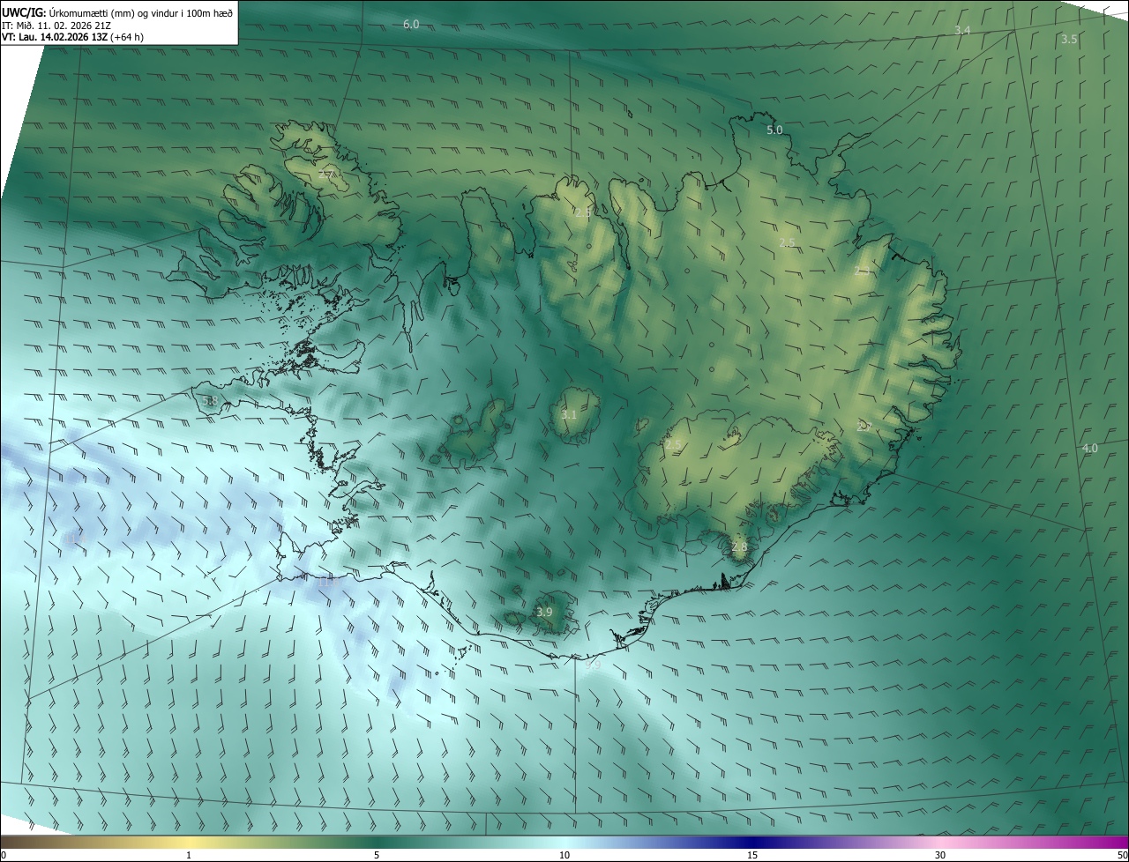
Task: Click the '3.5' value label on the map
Action: point(1069,40)
